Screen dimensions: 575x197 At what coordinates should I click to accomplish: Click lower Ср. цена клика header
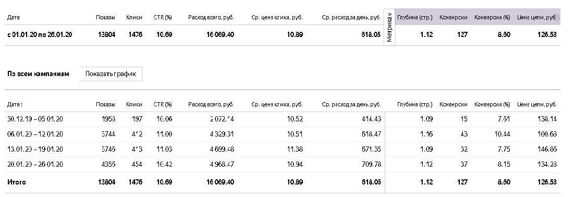pyautogui.click(x=277, y=105)
